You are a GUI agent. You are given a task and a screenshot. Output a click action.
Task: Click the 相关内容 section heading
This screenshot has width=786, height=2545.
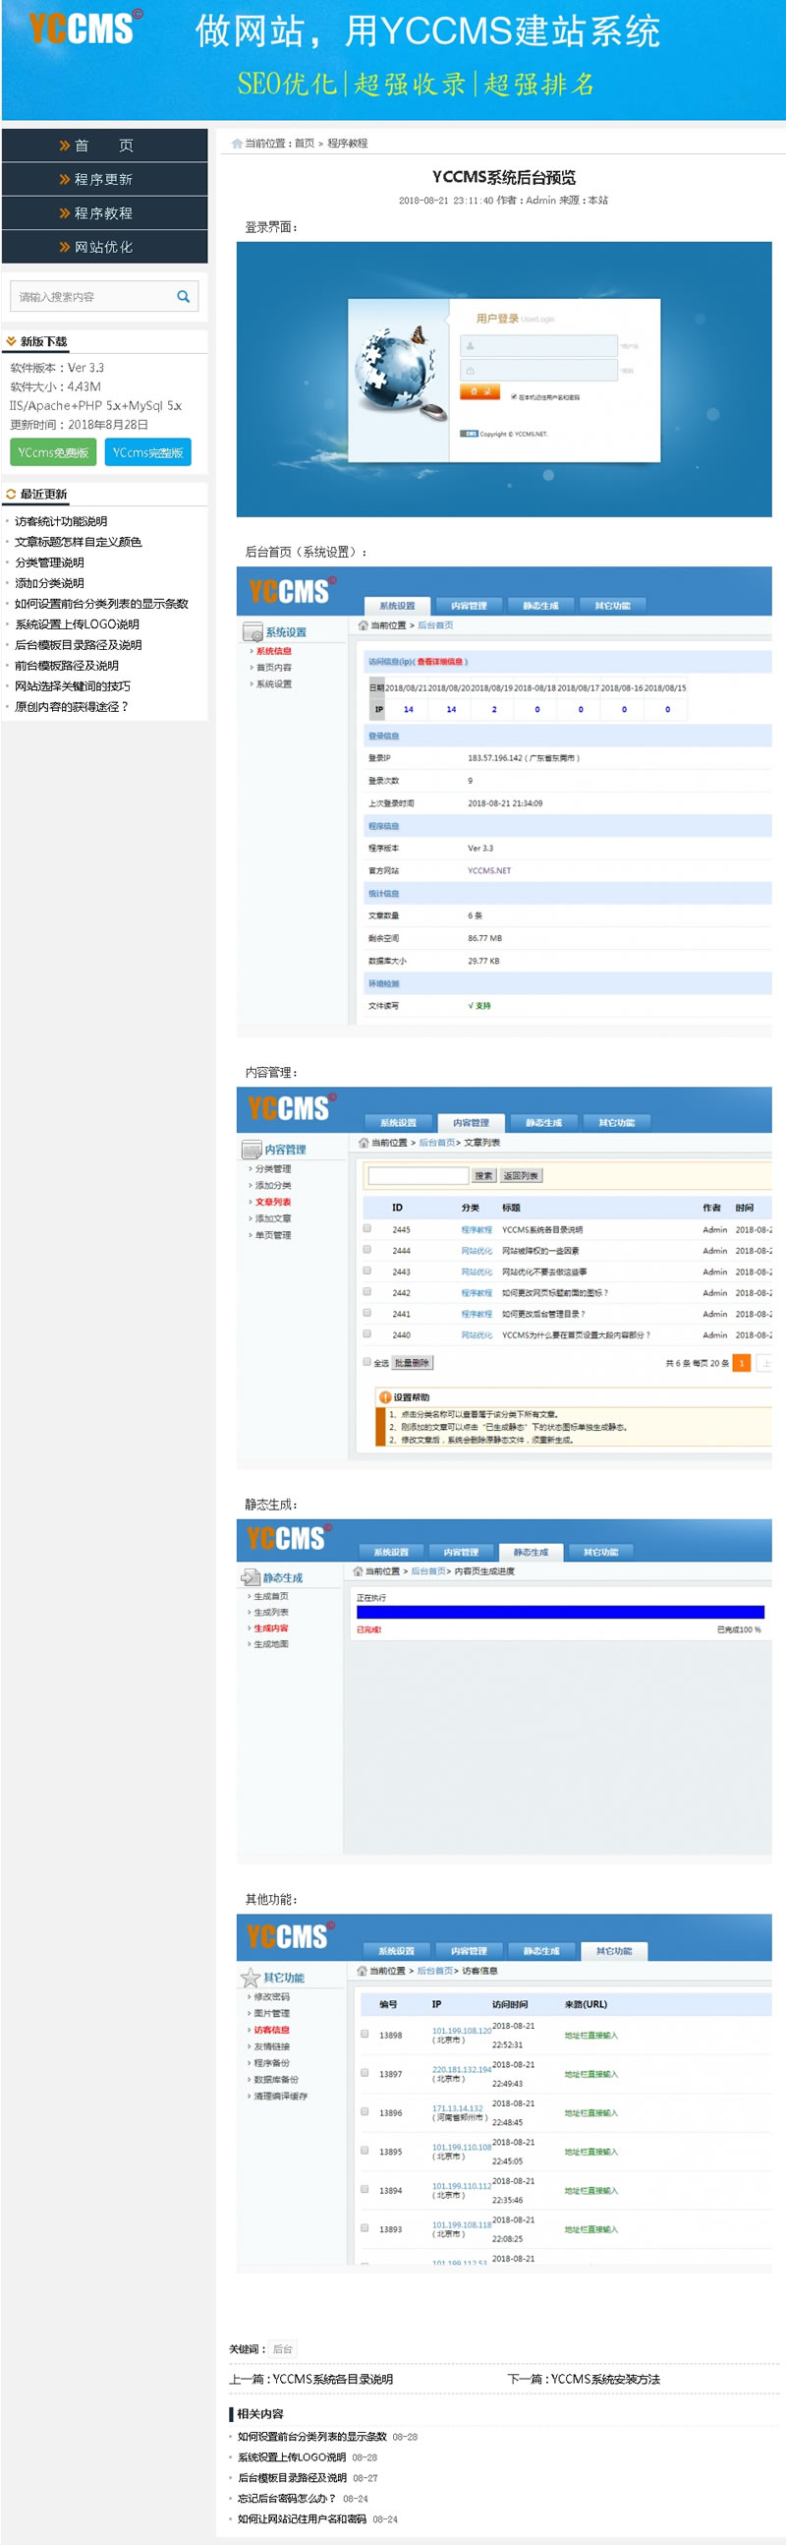tap(259, 2413)
